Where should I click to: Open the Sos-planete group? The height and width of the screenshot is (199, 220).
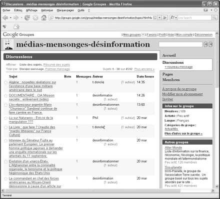click(173, 168)
